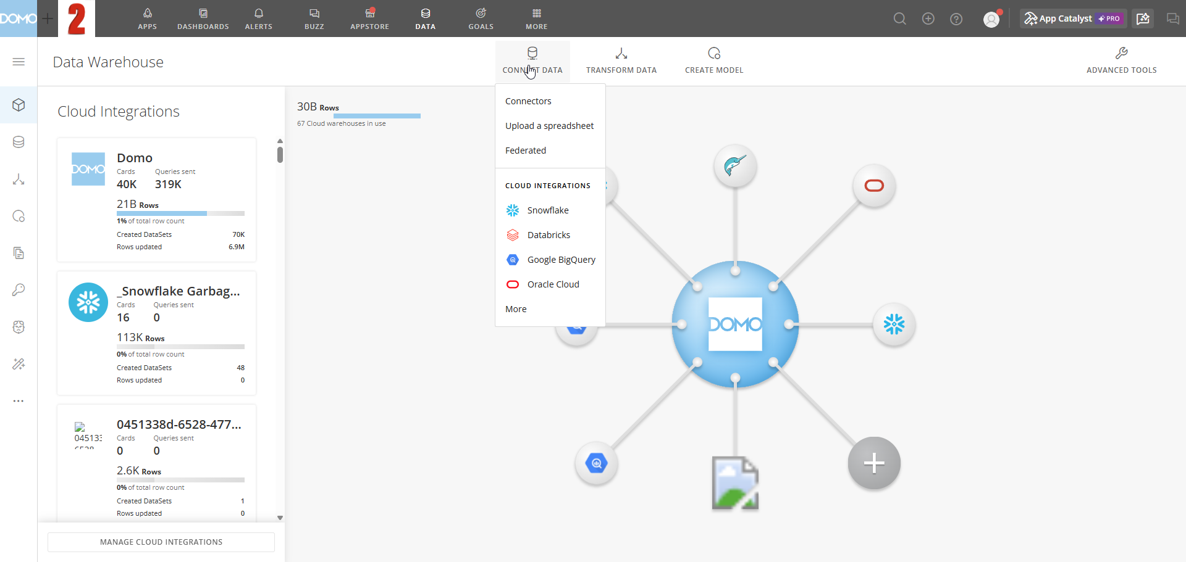The height and width of the screenshot is (562, 1186).
Task: Launch App Catalyst Pro
Action: coord(1073,19)
